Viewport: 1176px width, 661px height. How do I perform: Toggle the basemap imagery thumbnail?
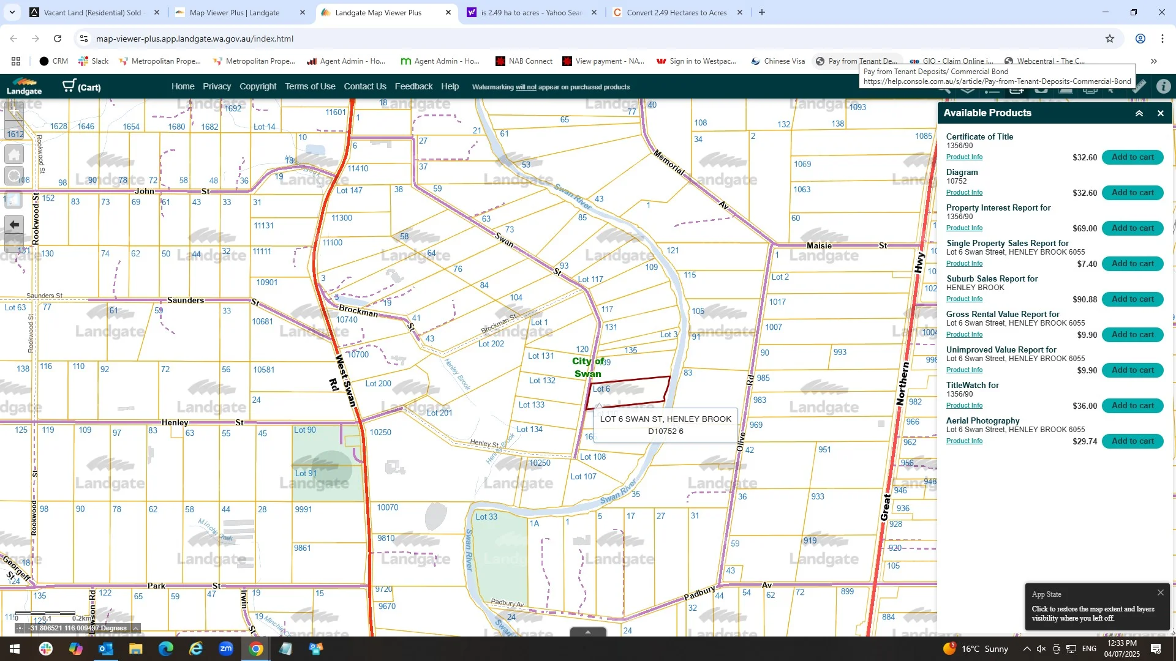click(x=14, y=200)
